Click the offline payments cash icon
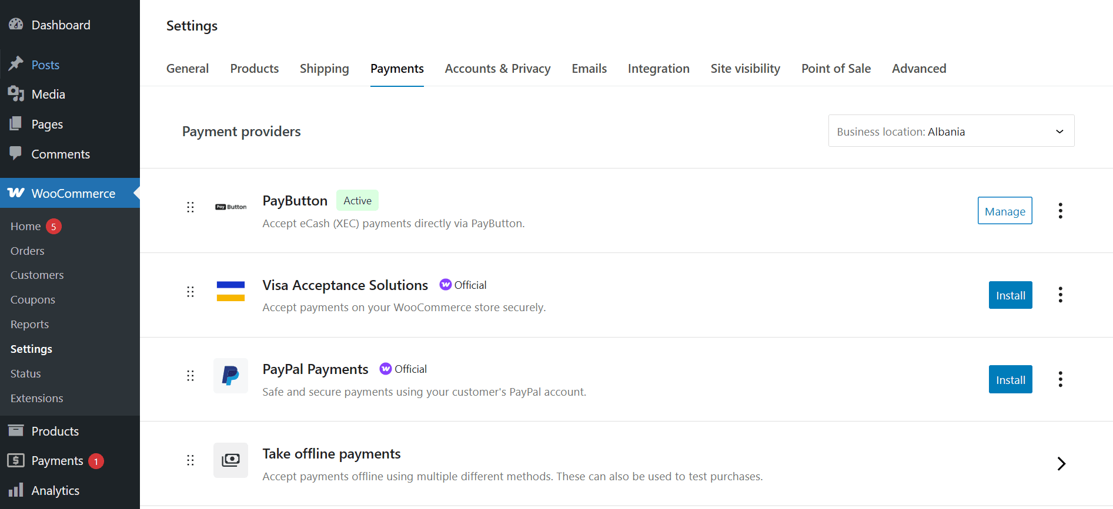 pyautogui.click(x=230, y=460)
